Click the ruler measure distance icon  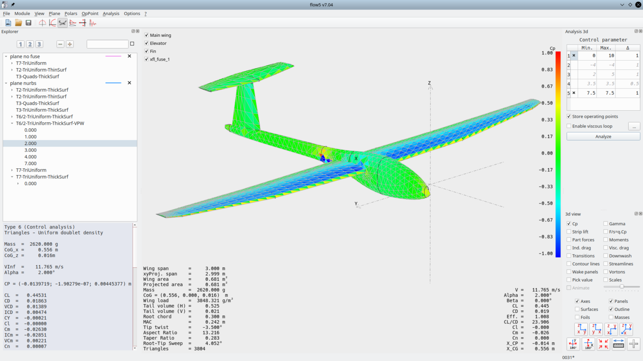[x=618, y=344]
